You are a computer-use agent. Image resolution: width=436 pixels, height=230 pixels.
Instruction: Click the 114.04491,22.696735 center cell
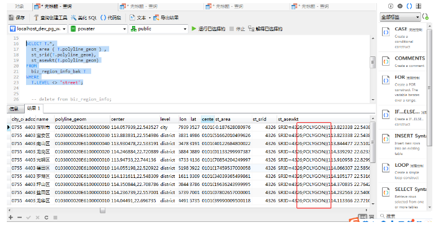point(134,200)
